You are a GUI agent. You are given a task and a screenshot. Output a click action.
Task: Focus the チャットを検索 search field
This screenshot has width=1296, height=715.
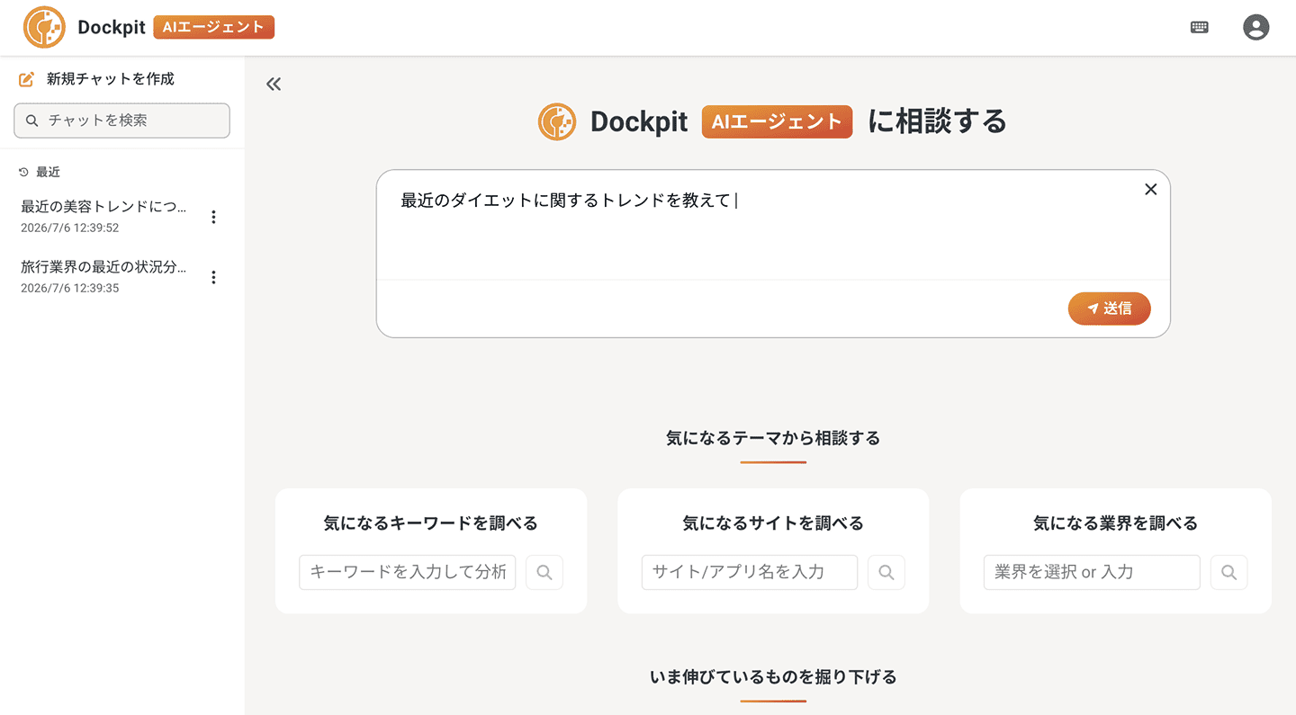point(122,121)
